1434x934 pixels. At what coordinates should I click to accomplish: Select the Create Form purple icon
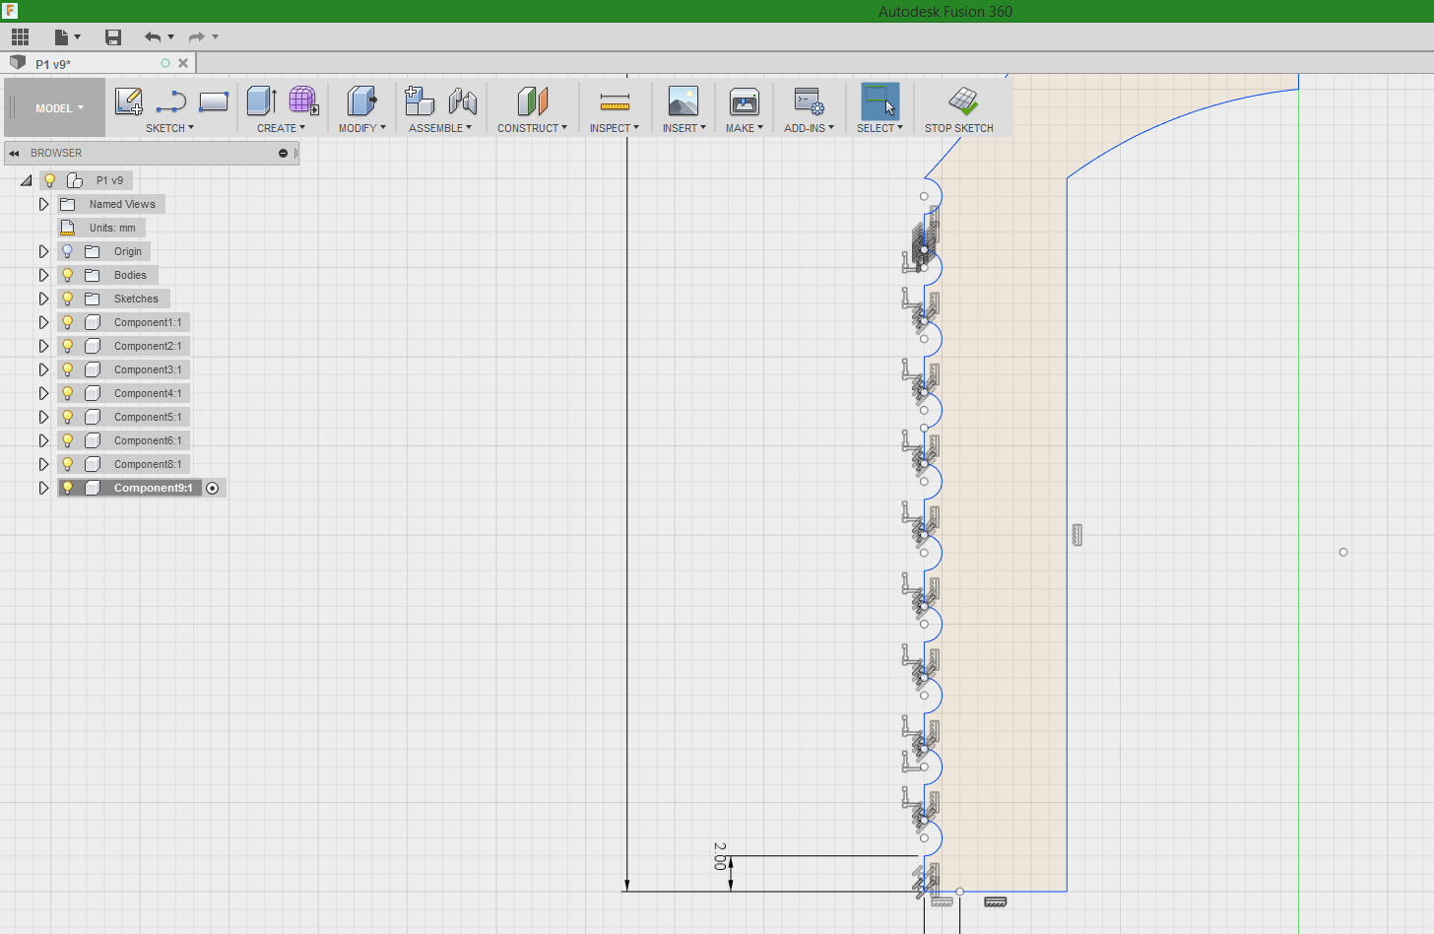[303, 101]
